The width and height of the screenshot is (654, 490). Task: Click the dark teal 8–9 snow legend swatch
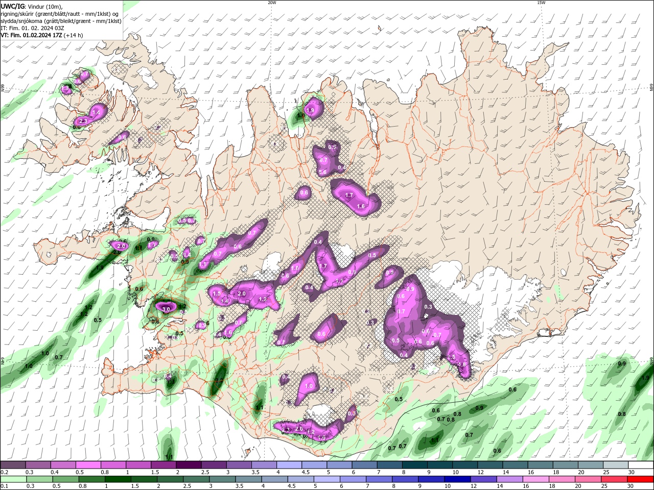[414, 464]
